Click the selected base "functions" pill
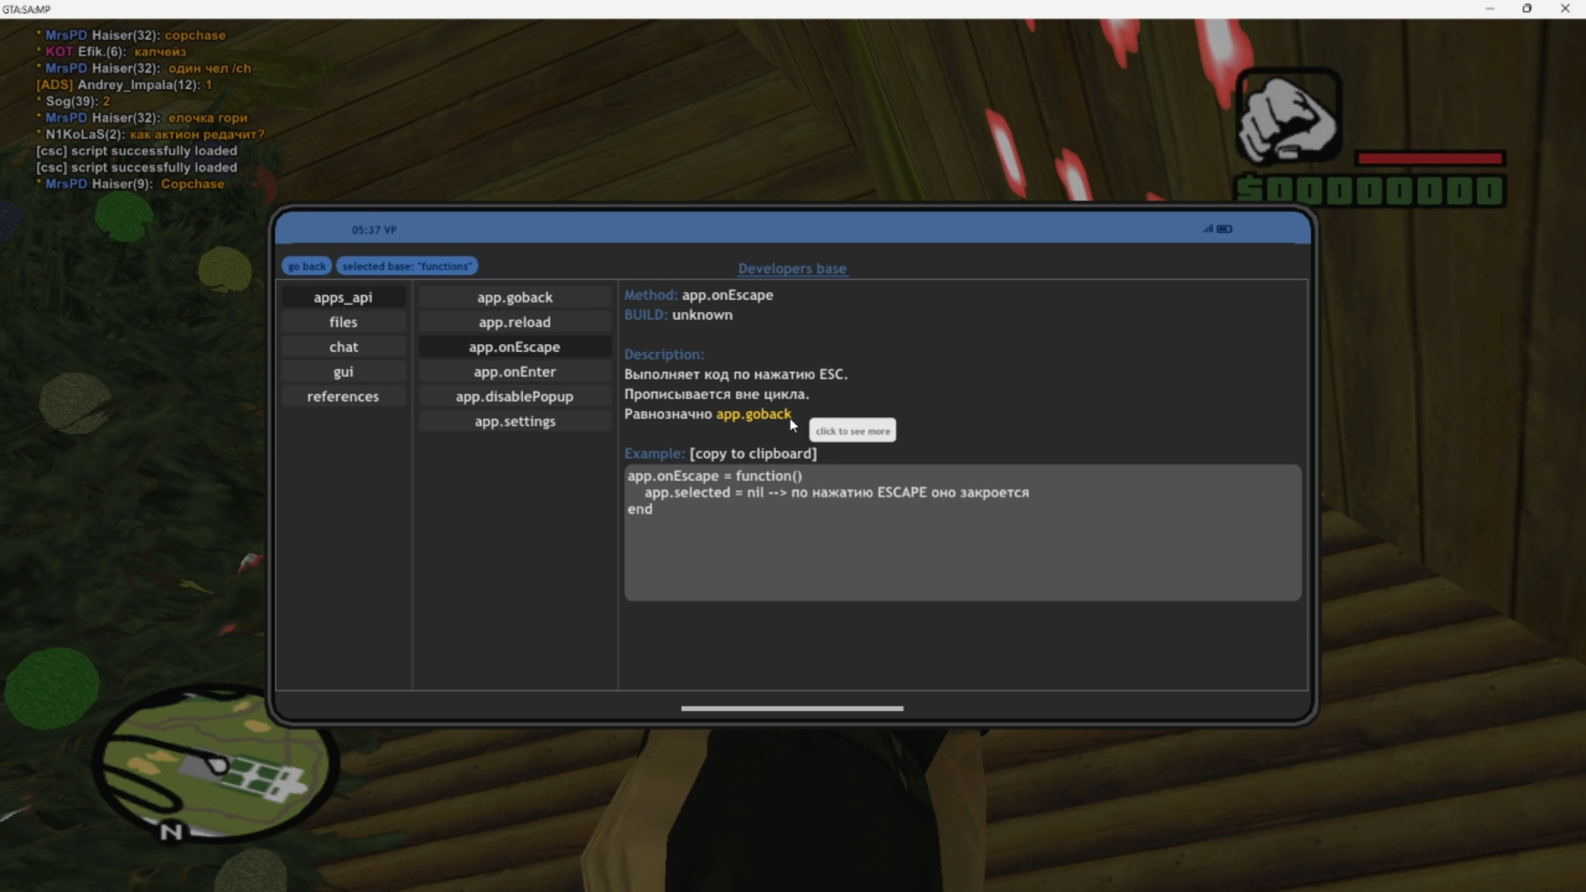Screen dimensions: 1586x892 click(407, 266)
